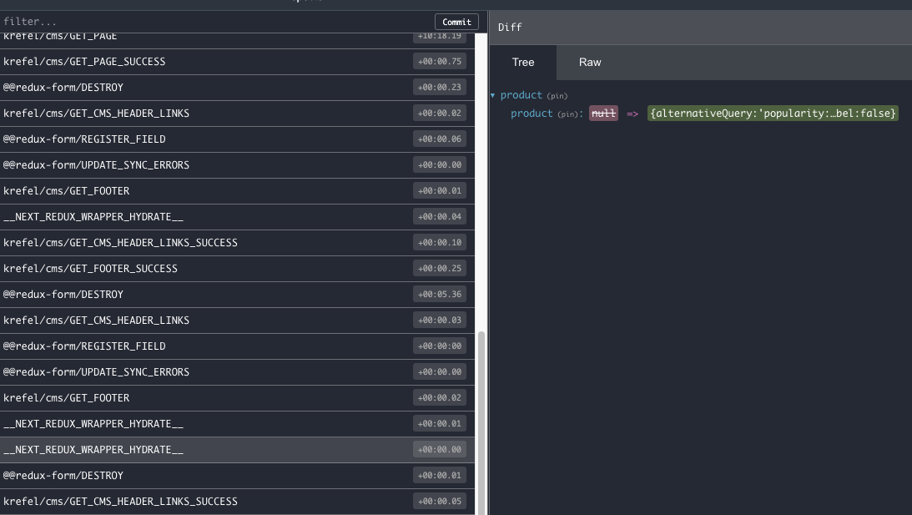Pin the top-level product key
Image resolution: width=912 pixels, height=515 pixels.
[557, 96]
